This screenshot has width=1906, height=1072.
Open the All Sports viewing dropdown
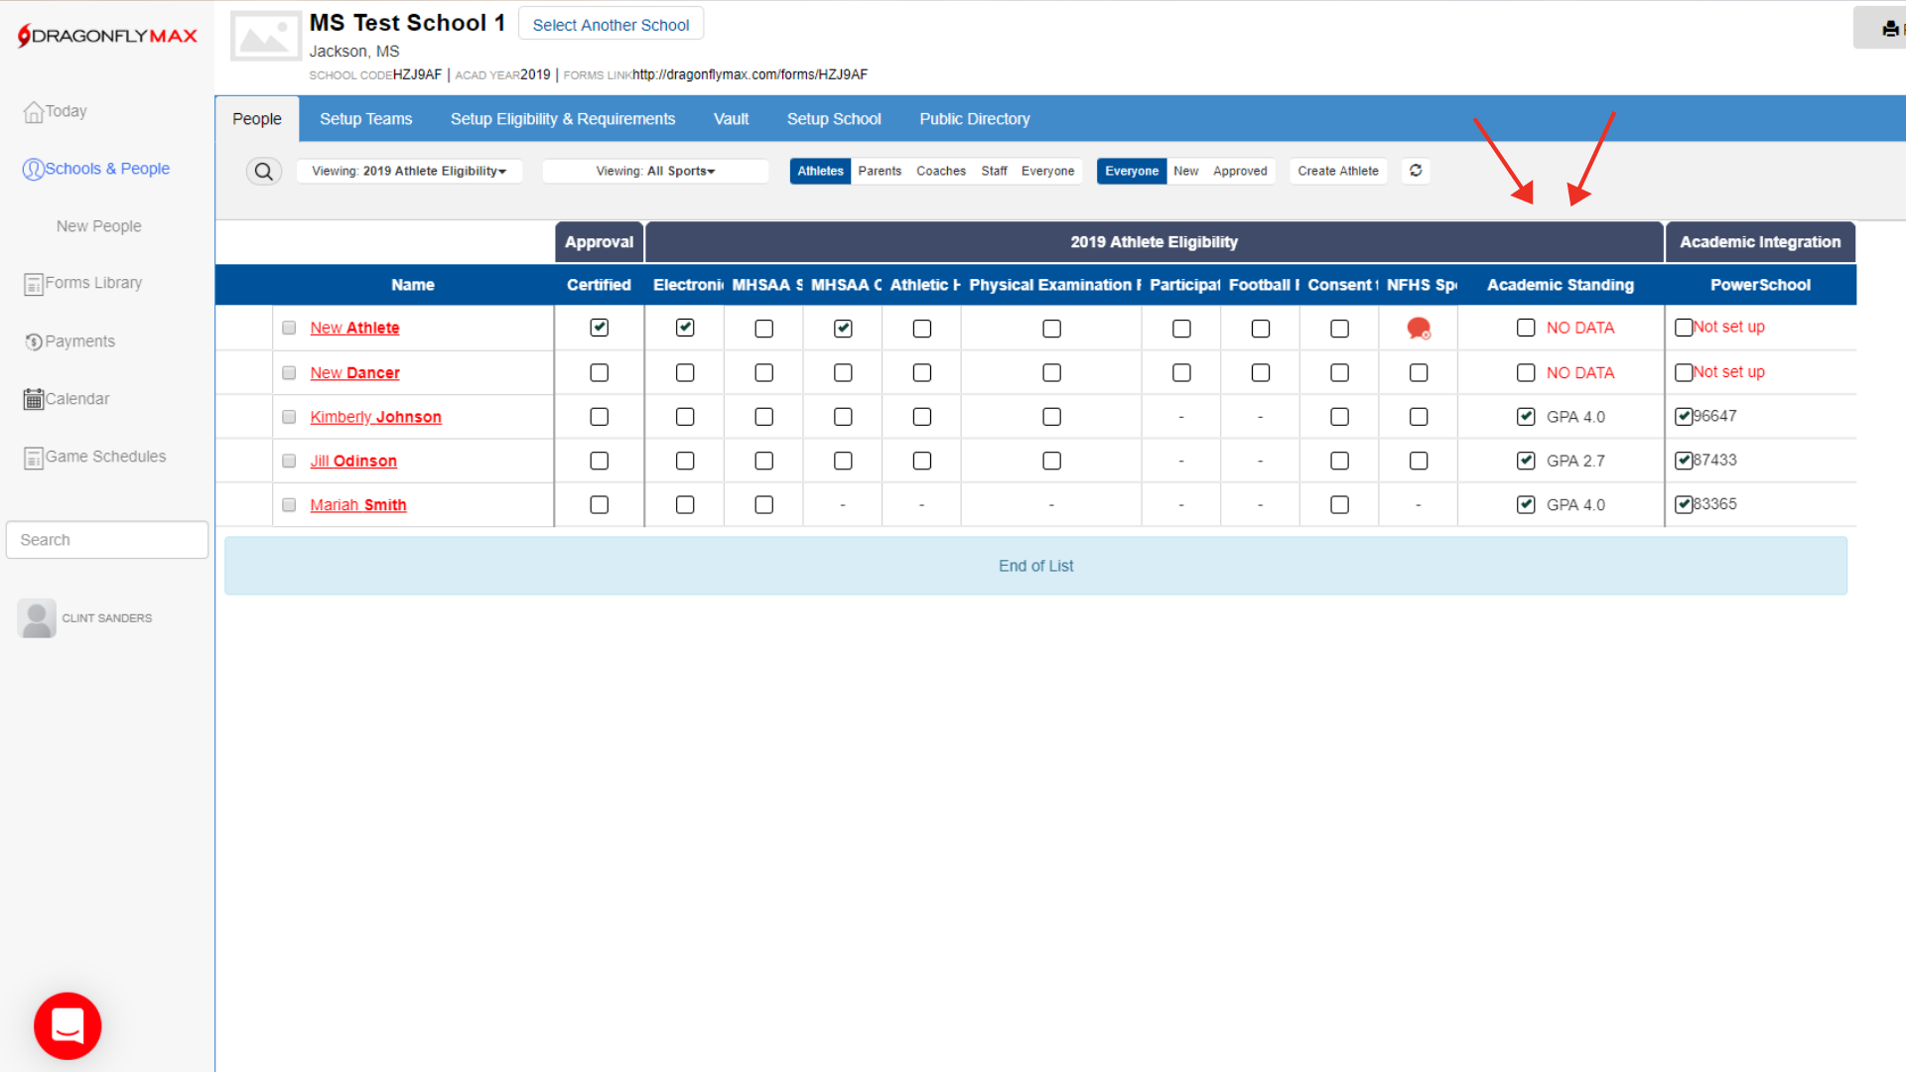click(x=655, y=171)
